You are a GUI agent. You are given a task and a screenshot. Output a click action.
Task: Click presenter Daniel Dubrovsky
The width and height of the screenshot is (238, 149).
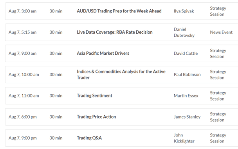[x=184, y=32]
